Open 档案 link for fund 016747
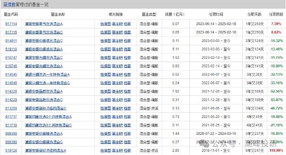 tap(127, 58)
